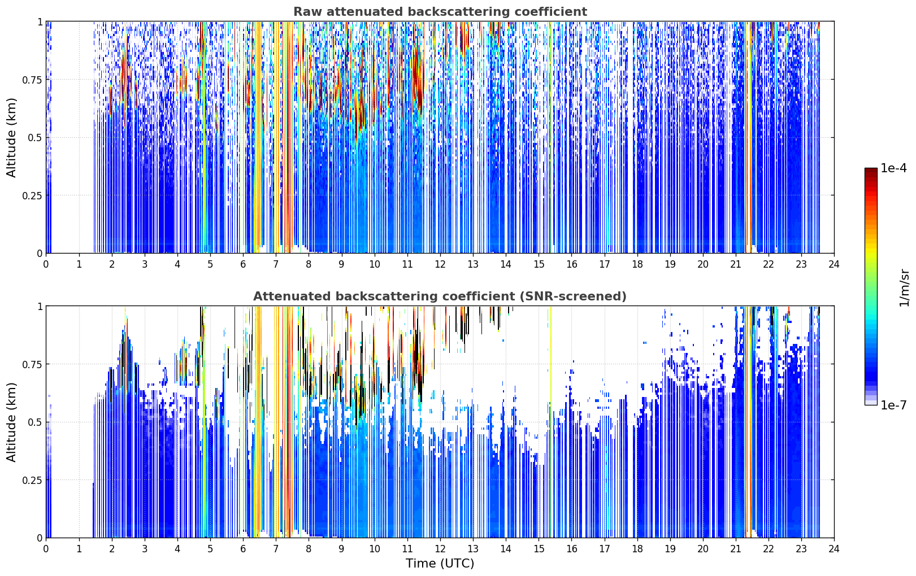Click the 1 altitude tick on the top plot

coord(40,22)
